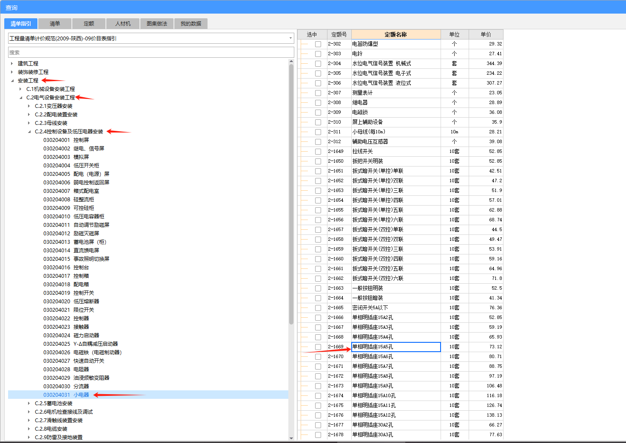The image size is (626, 443).
Task: Collapse the 安装工程 tree node
Action: point(12,80)
